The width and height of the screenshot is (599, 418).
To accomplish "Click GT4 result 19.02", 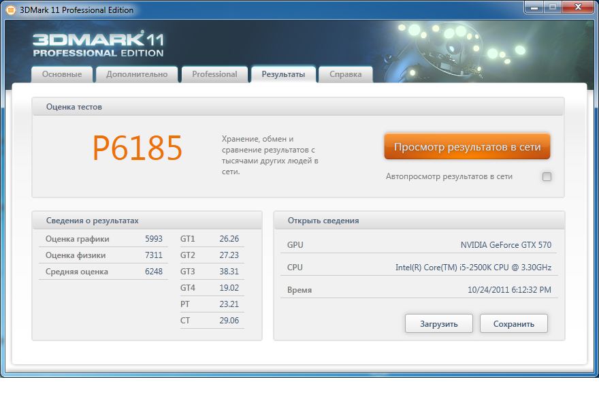I will (229, 288).
